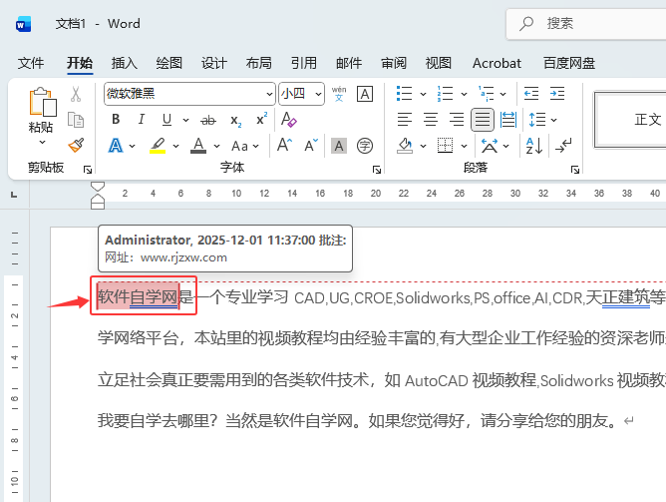Expand borders dropdown arrow
Viewport: 666px width, 502px height.
click(464, 147)
